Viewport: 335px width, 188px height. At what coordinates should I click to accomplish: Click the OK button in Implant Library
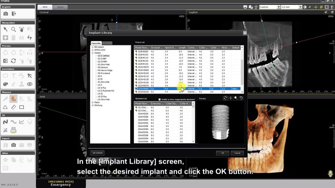[x=222, y=153]
